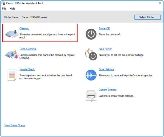Click the Auto Power stopwatch icon
This screenshot has width=164, height=137.
pyautogui.click(x=91, y=55)
